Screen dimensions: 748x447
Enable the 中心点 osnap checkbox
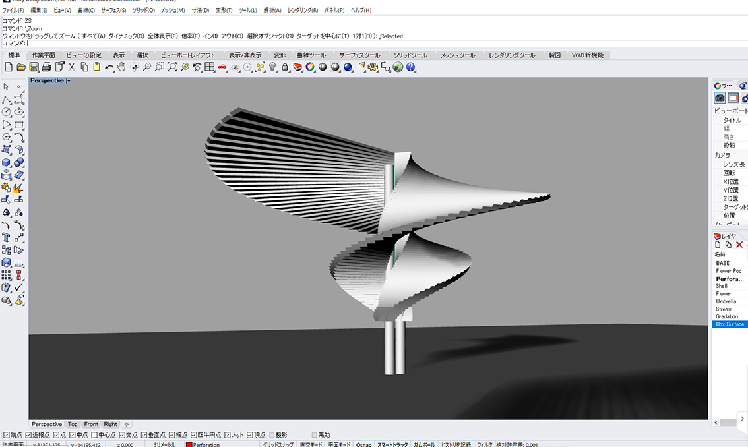click(x=94, y=435)
